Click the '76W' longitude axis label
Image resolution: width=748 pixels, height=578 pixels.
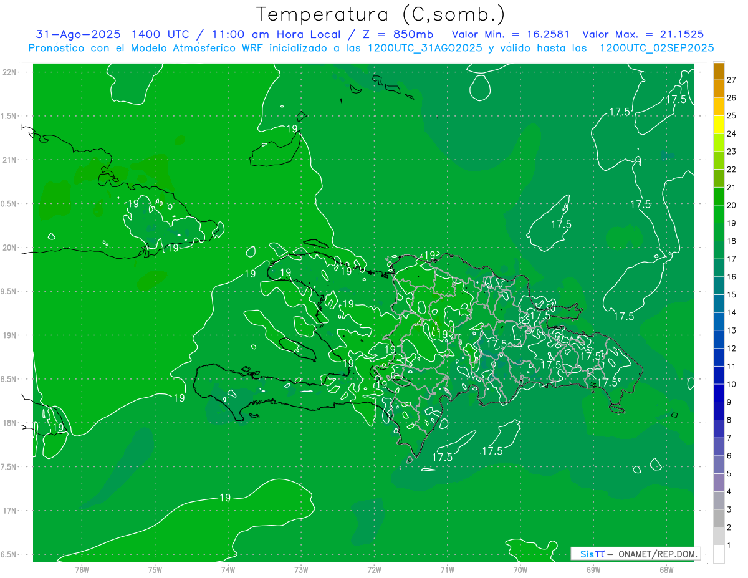pyautogui.click(x=82, y=570)
